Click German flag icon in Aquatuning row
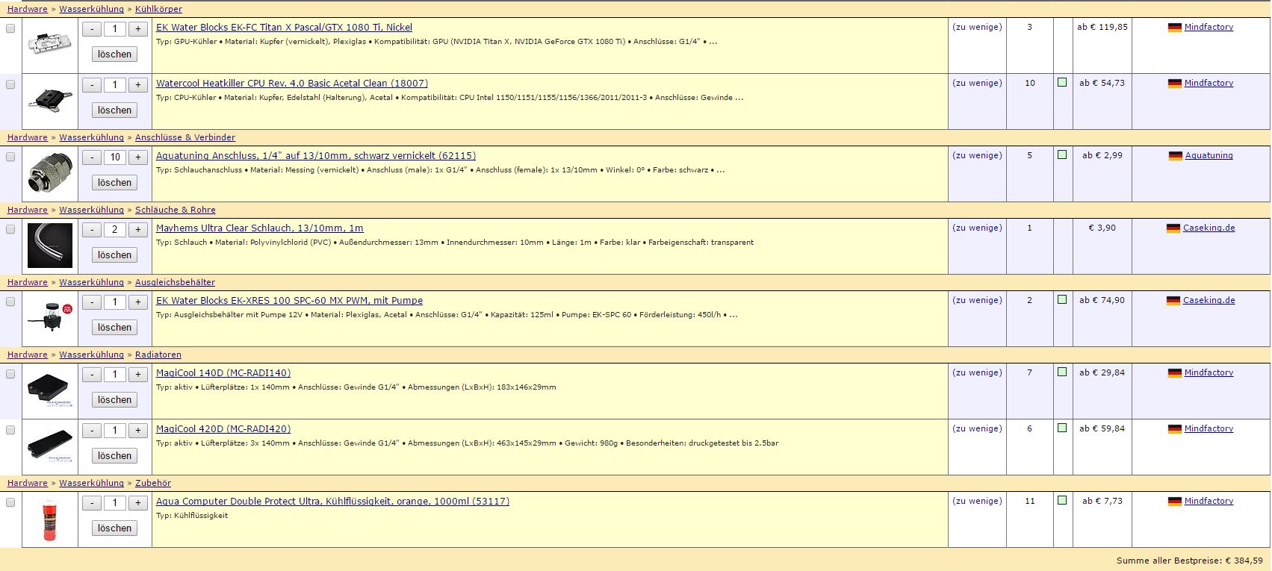 click(x=1175, y=156)
